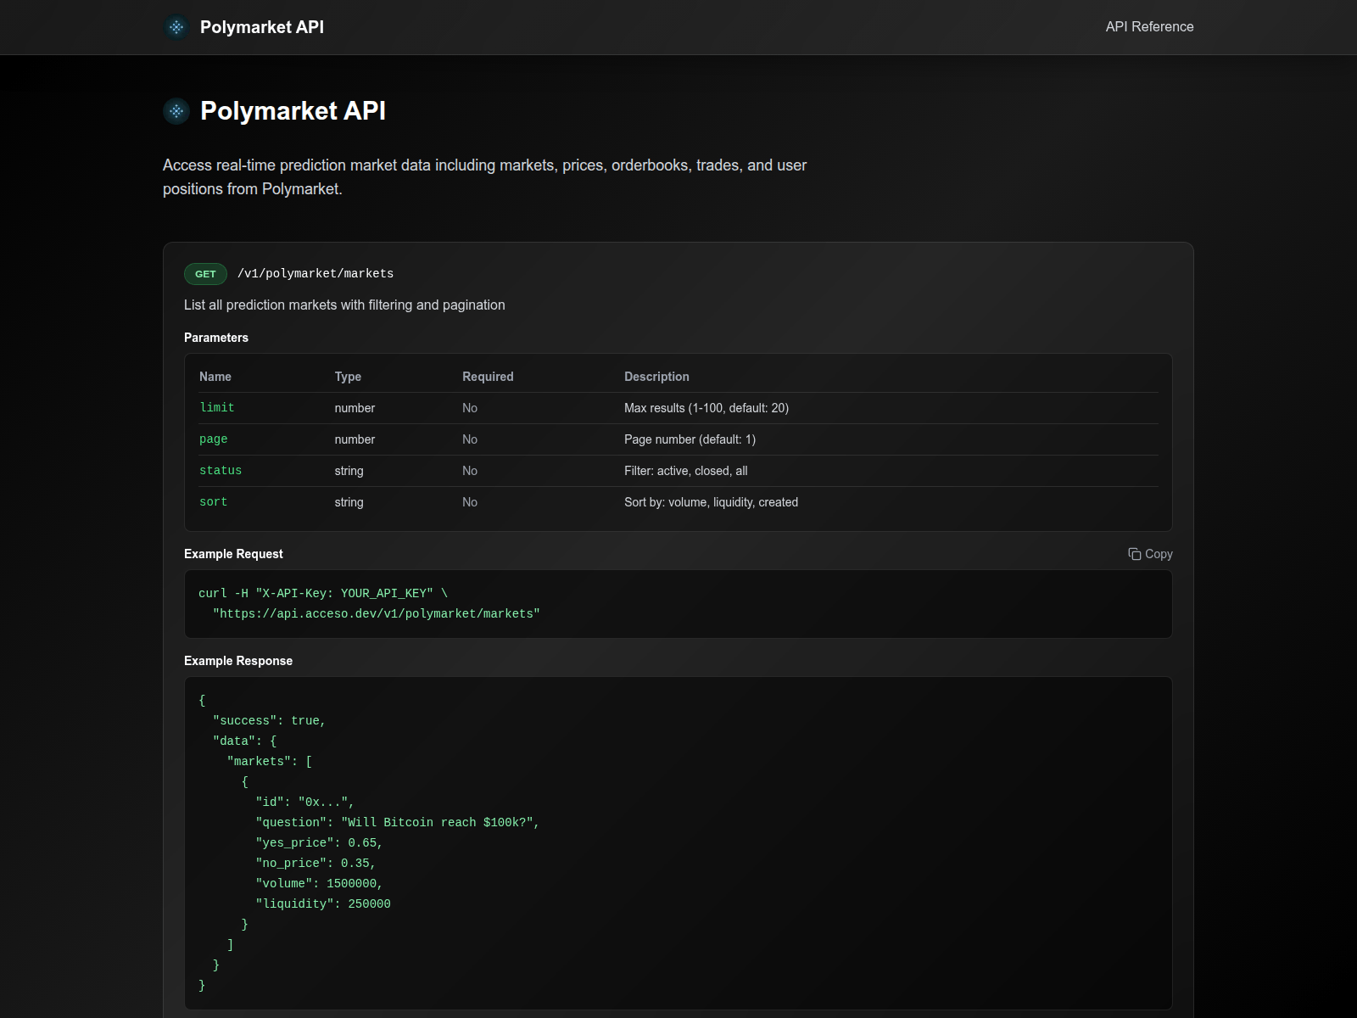Image resolution: width=1357 pixels, height=1018 pixels.
Task: Click 'Page number (default: 1)' description
Action: [690, 439]
